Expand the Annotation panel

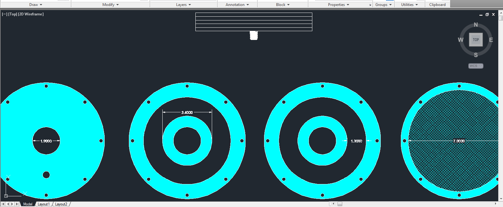tap(237, 5)
